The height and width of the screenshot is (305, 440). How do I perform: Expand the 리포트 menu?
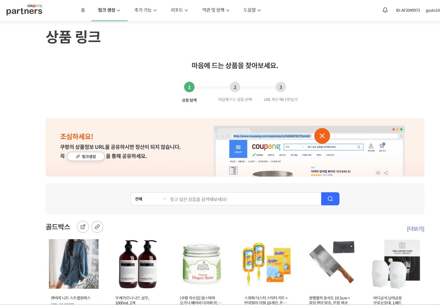tap(180, 10)
